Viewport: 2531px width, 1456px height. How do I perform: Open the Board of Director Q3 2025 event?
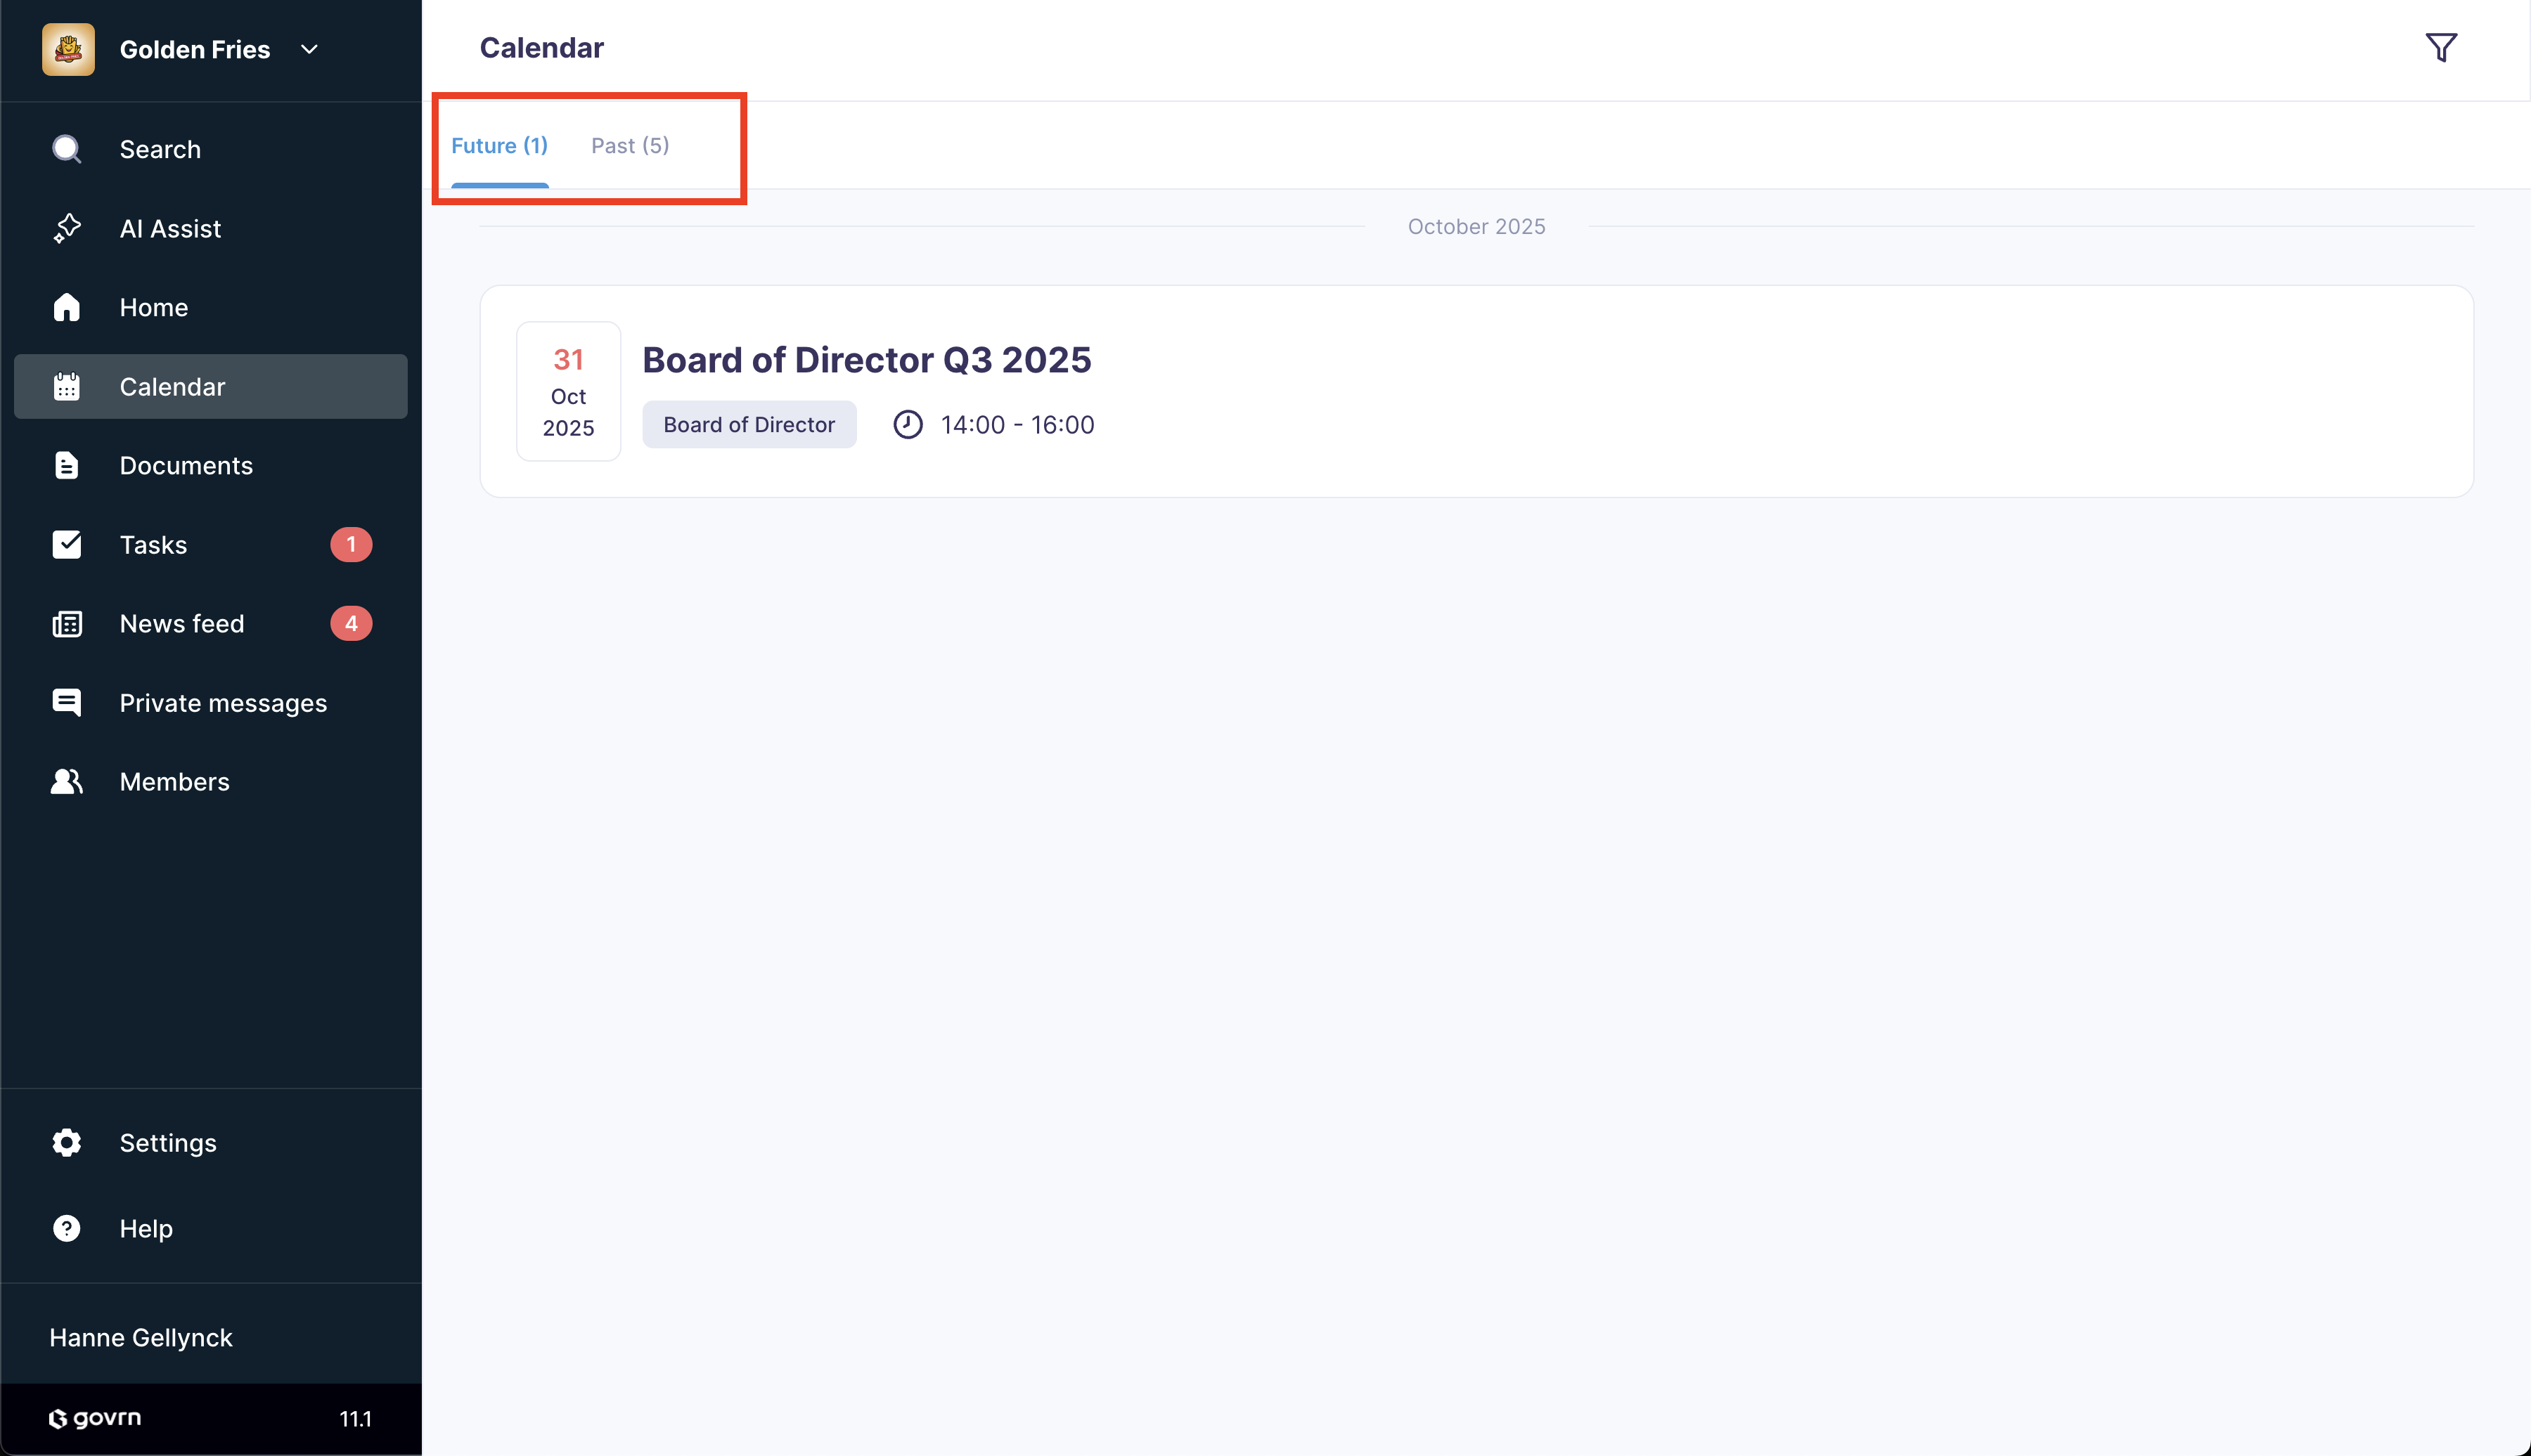tap(866, 359)
